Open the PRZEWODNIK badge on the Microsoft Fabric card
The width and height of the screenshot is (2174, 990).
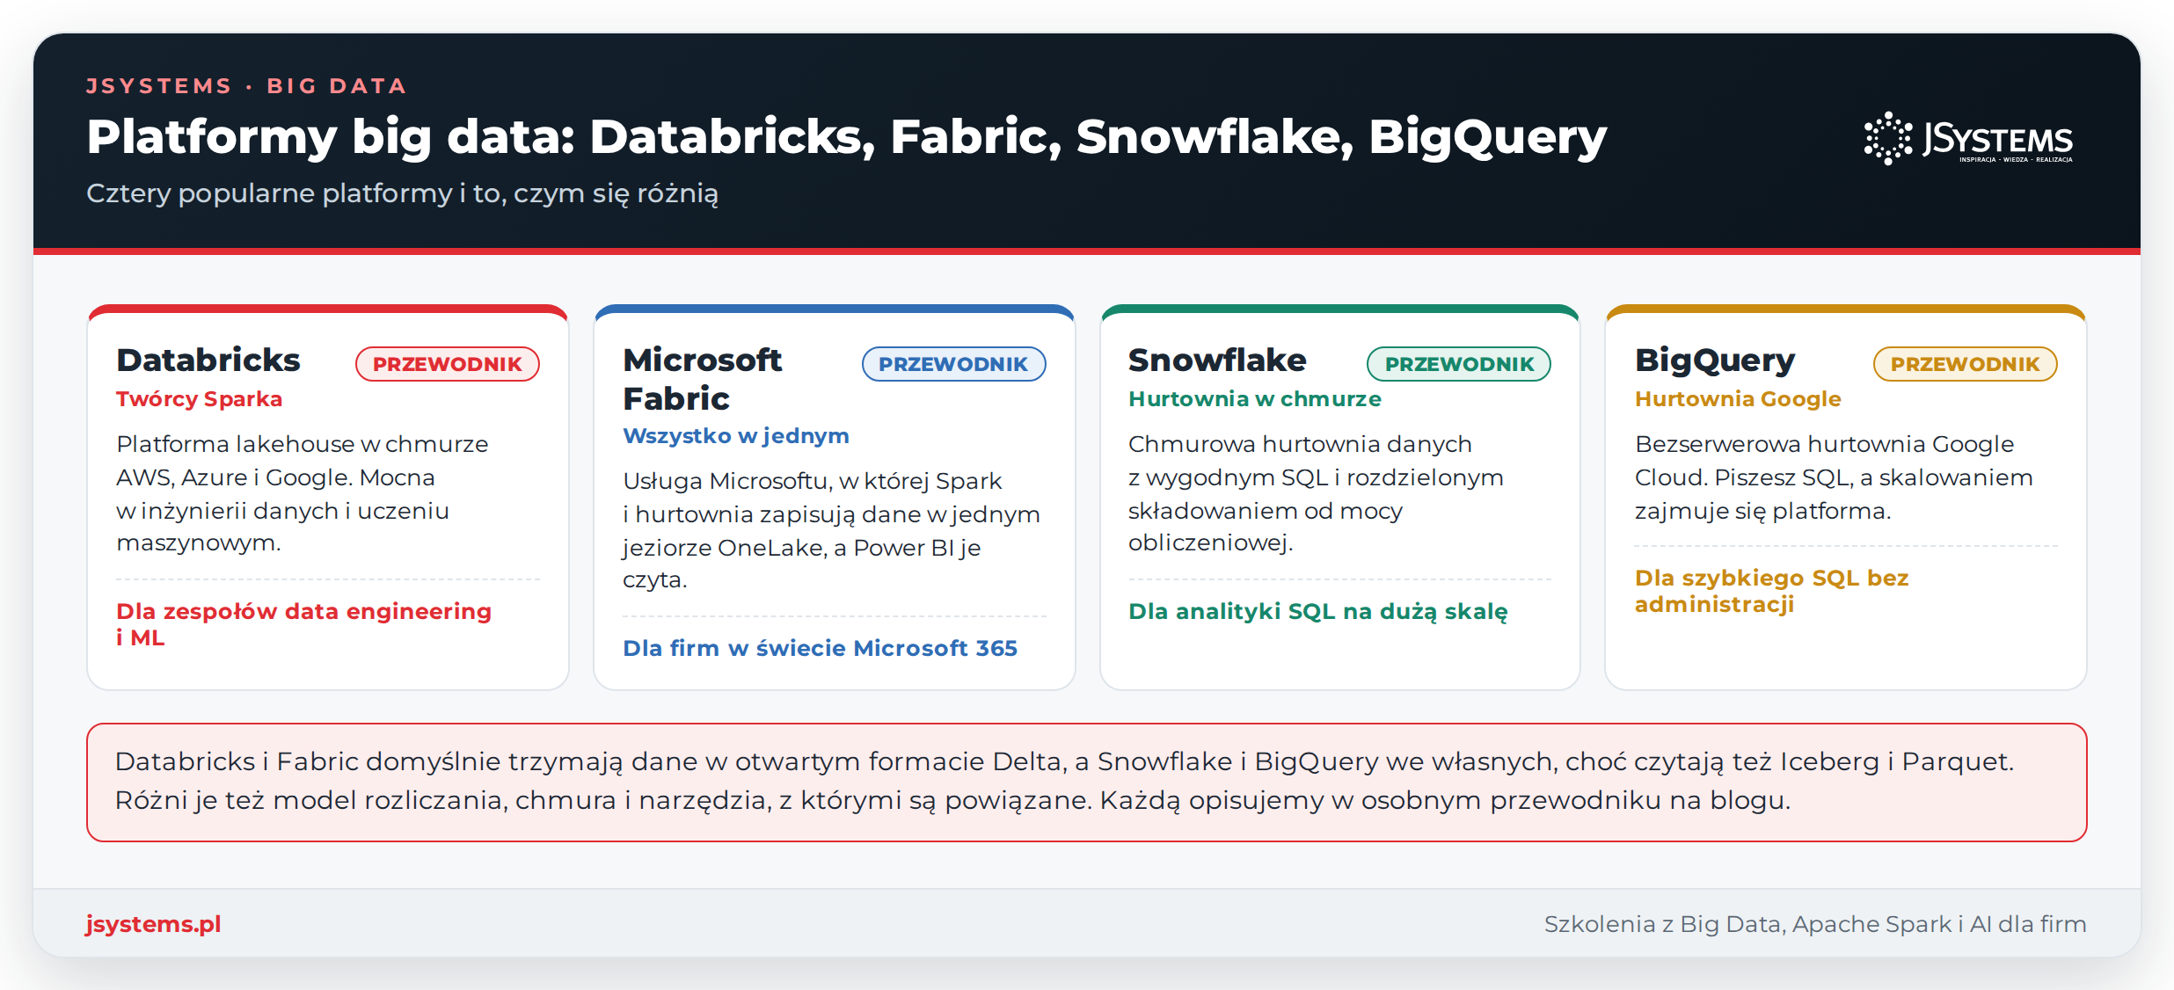pos(953,364)
